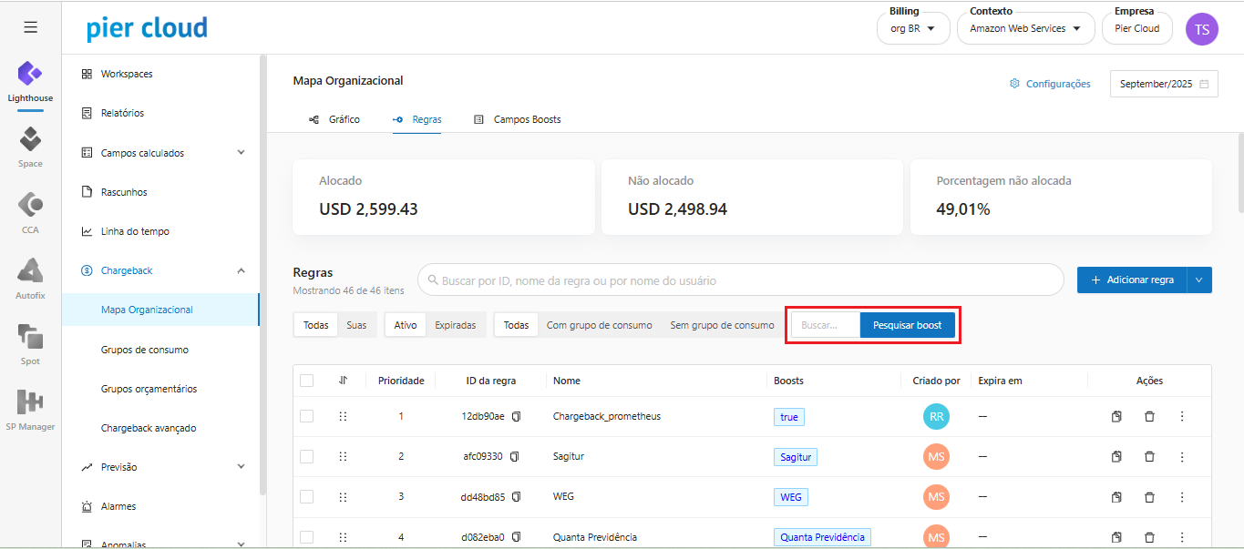Open the hamburger menu icon

pyautogui.click(x=30, y=27)
